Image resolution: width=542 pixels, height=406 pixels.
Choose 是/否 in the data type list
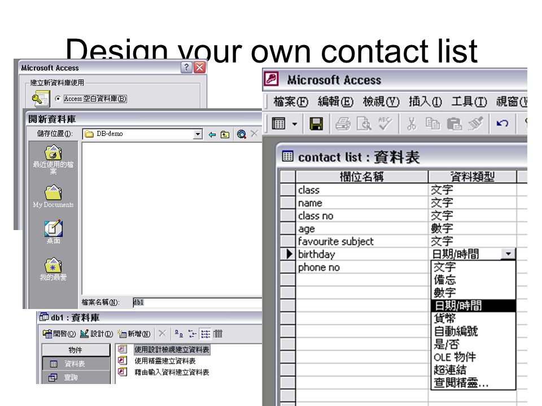pos(473,344)
